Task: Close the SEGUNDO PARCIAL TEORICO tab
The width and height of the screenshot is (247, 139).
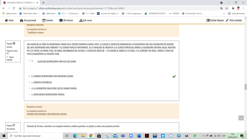Action: click(x=37, y=3)
